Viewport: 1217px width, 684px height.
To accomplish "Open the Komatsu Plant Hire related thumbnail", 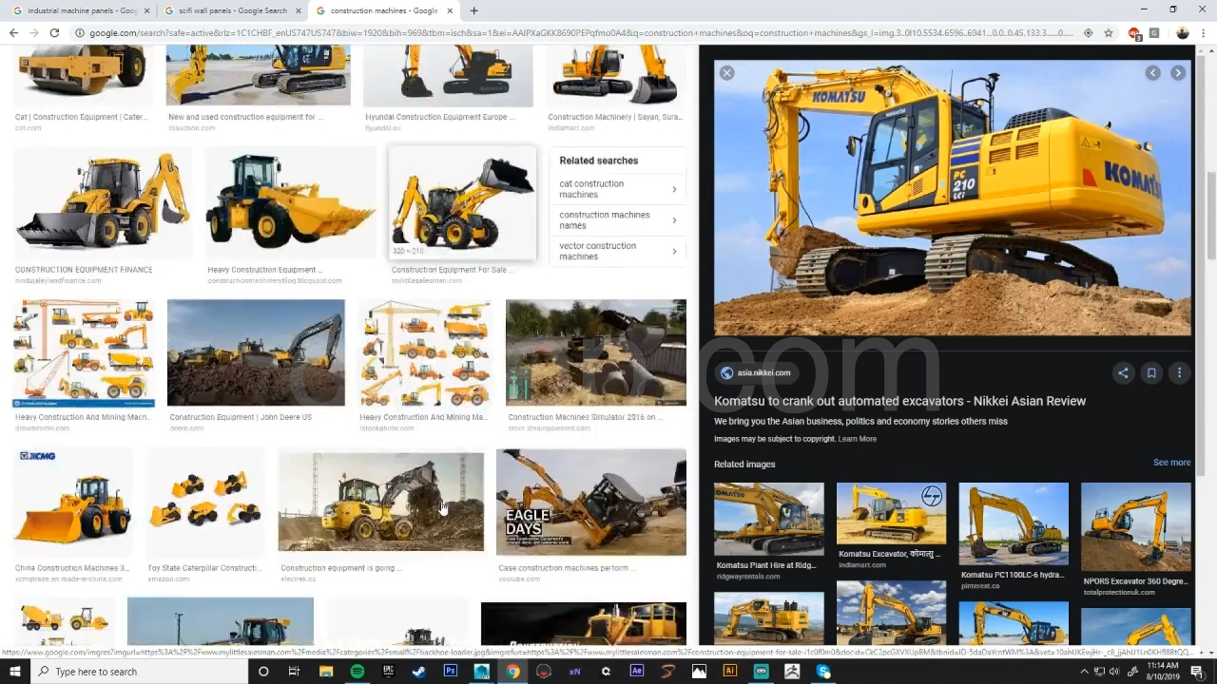I will point(769,519).
